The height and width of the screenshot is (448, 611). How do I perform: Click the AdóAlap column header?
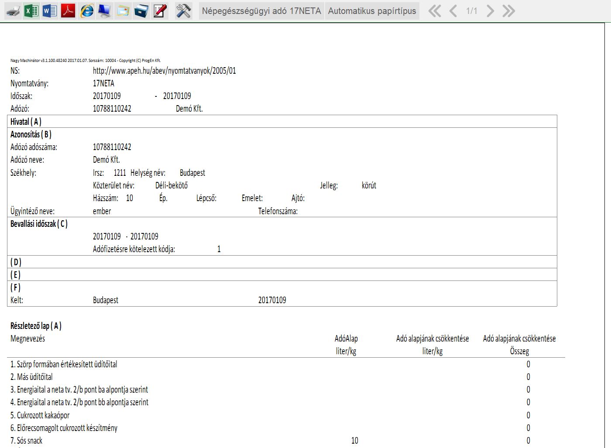346,339
